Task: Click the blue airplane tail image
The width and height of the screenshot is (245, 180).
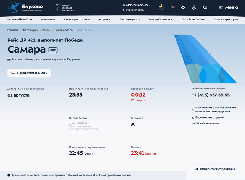Action: 206,59
